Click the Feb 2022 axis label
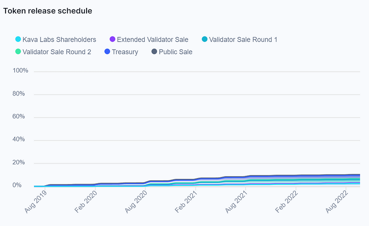The image size is (369, 226). coord(287,201)
